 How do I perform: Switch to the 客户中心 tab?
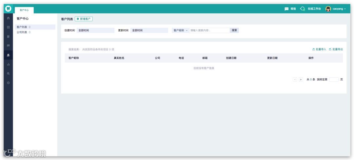point(24,10)
